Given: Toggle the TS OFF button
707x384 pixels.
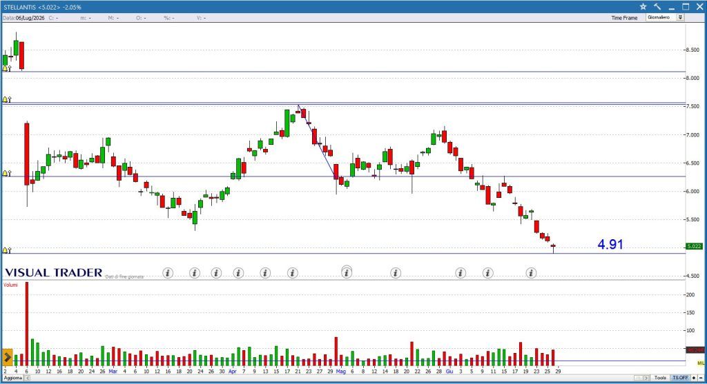Looking at the screenshot, I should pos(680,378).
